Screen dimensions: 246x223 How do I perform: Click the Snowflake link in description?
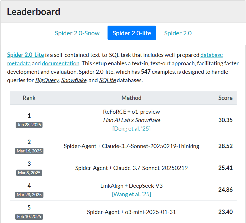tap(74, 80)
